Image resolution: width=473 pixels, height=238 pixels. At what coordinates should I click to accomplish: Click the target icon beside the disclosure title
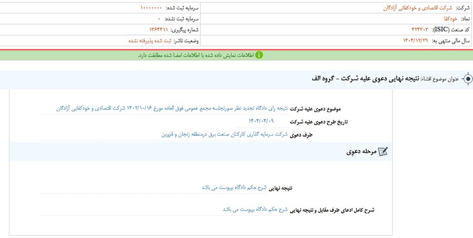point(466,78)
